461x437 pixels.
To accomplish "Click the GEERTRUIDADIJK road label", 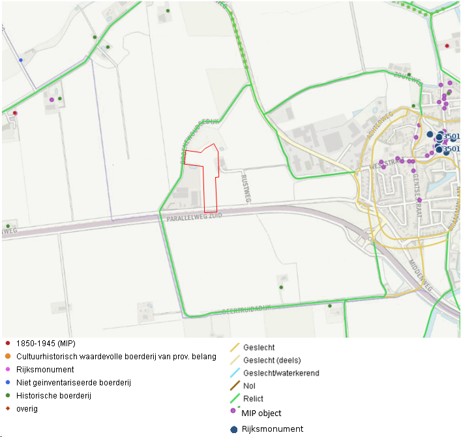I will click(x=246, y=310).
